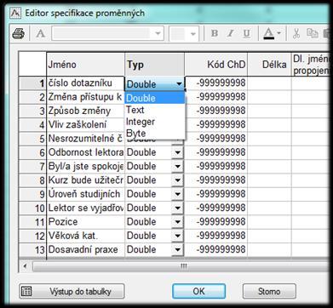The height and width of the screenshot is (308, 333).
Task: Select Text in the type list
Action: pyautogui.click(x=155, y=110)
